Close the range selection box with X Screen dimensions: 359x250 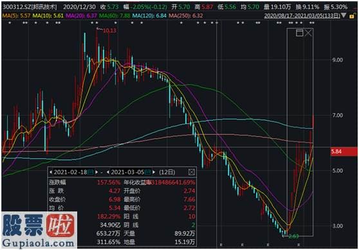tap(308, 33)
